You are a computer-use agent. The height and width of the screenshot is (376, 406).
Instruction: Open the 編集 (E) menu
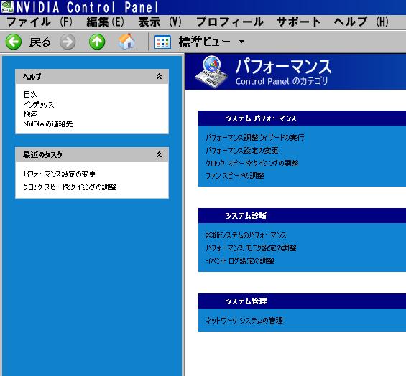tap(105, 22)
